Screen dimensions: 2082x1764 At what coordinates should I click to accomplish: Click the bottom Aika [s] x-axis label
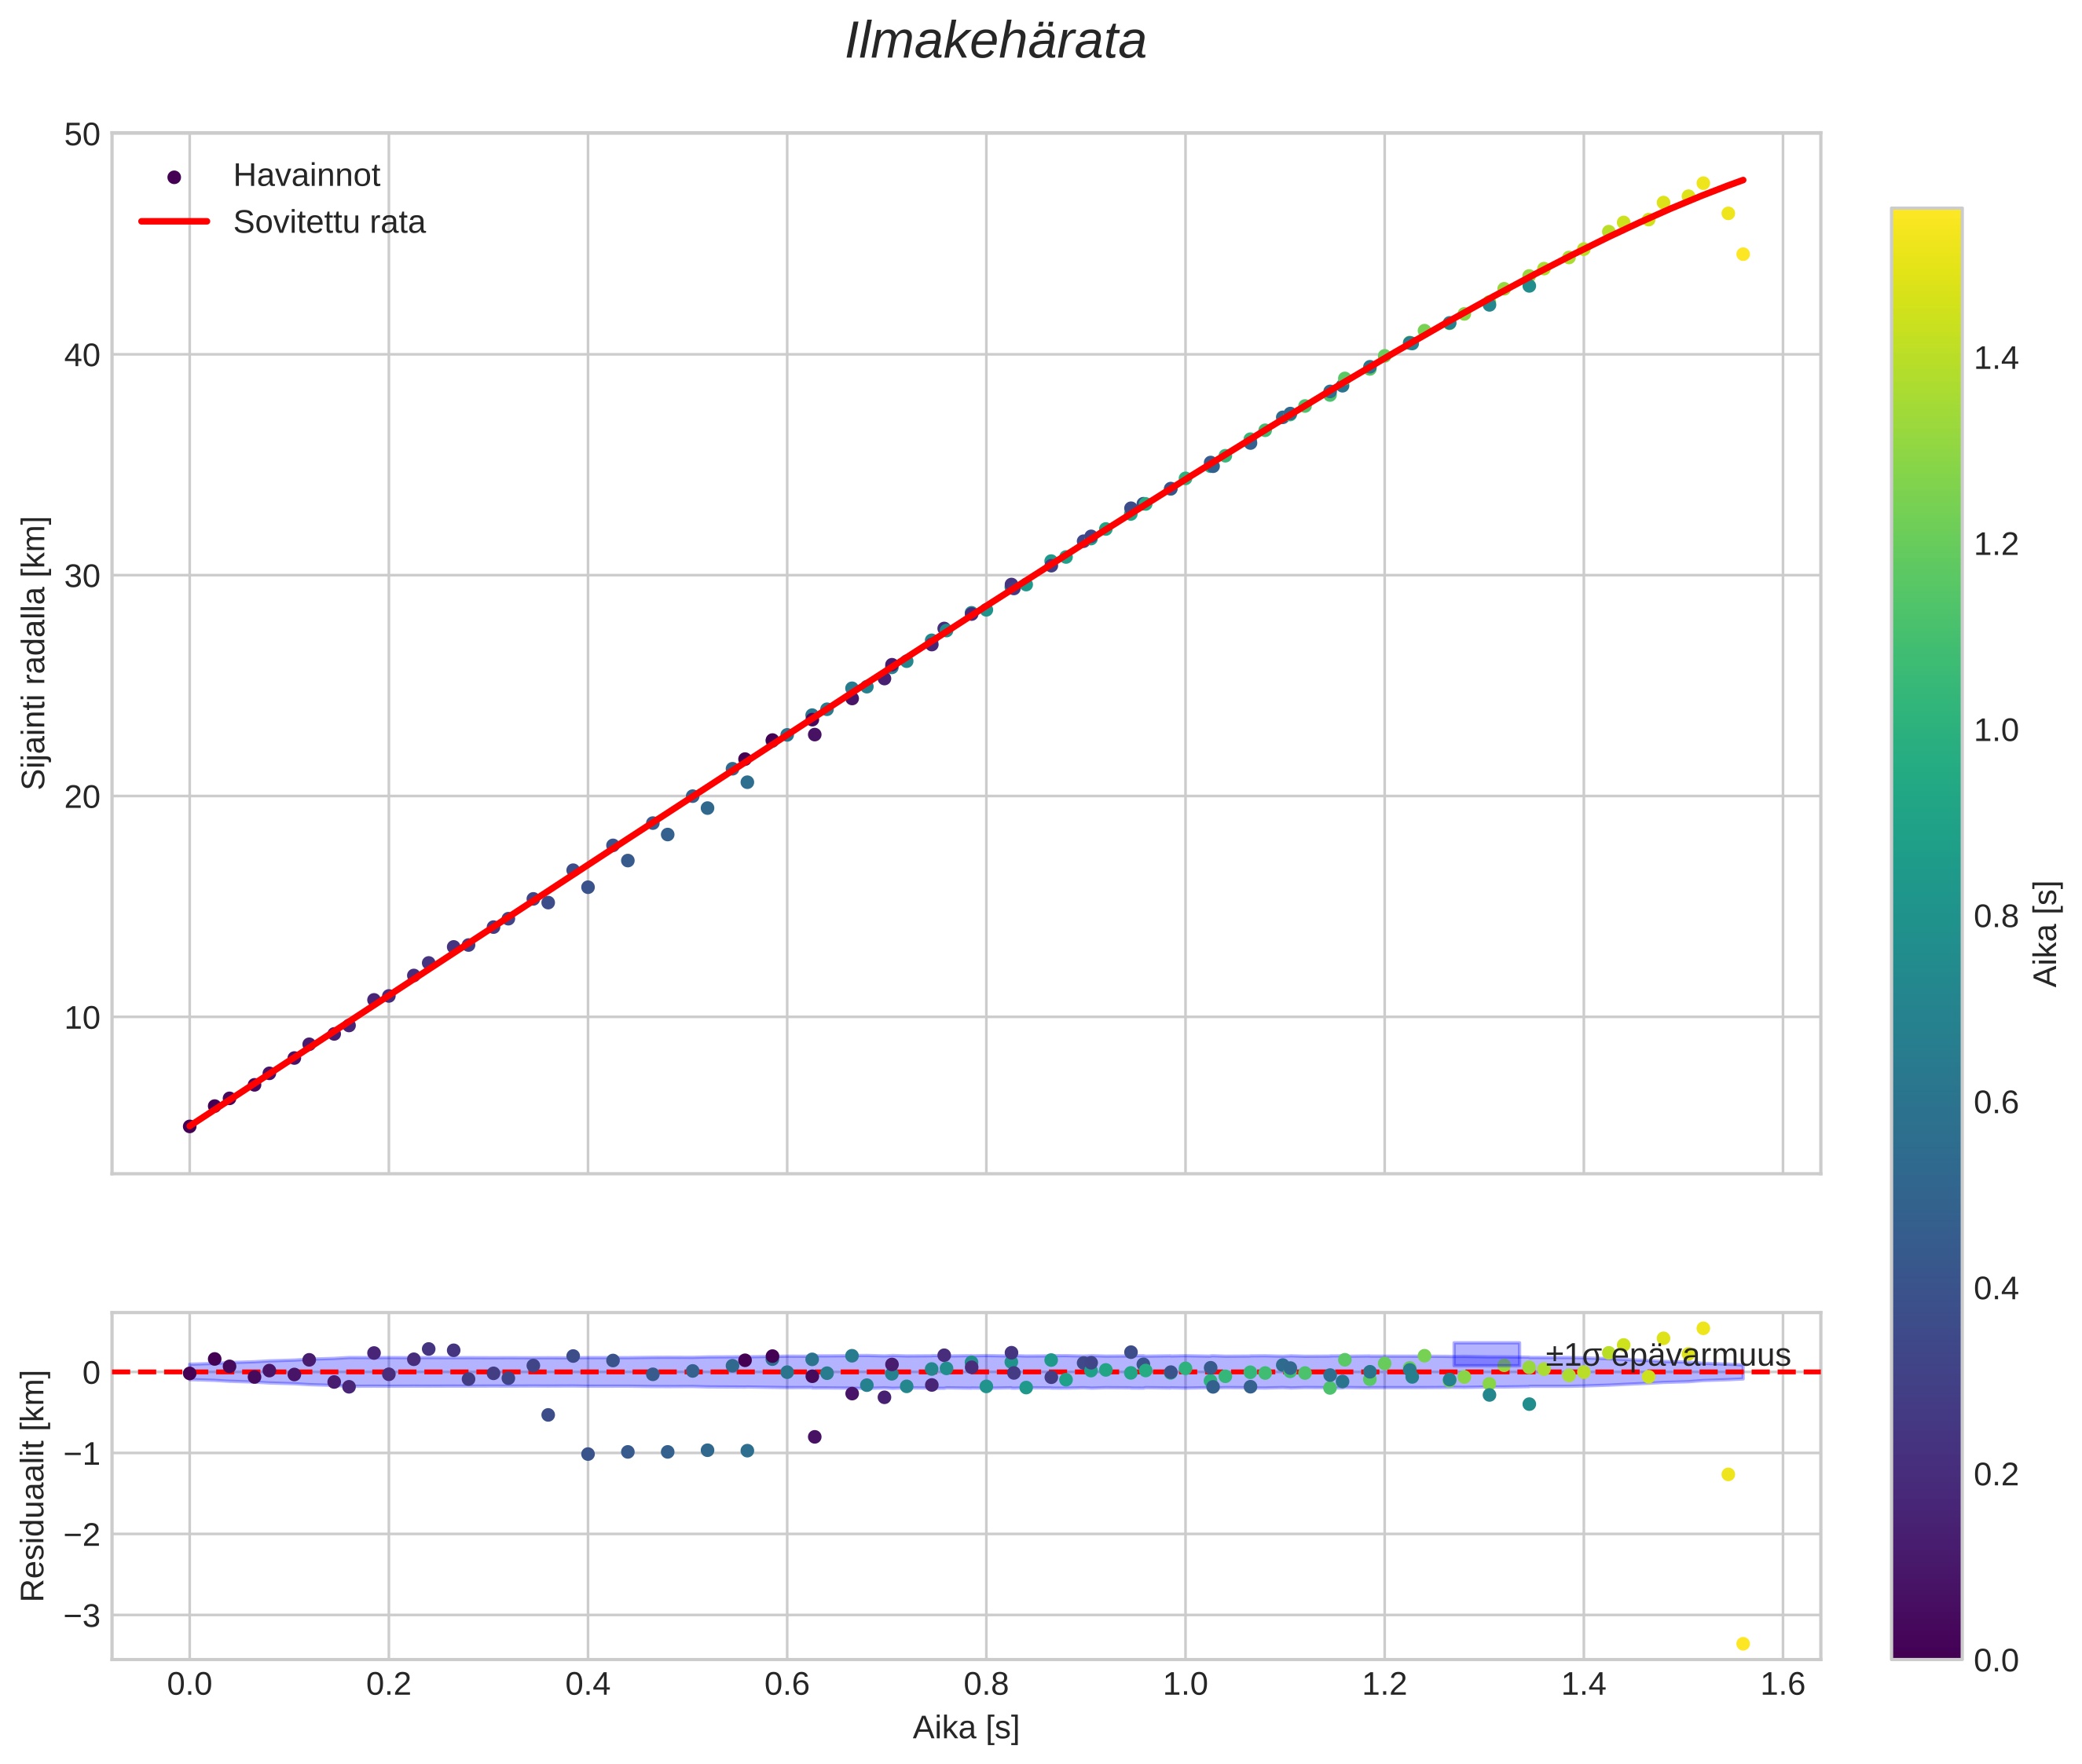pos(965,1728)
